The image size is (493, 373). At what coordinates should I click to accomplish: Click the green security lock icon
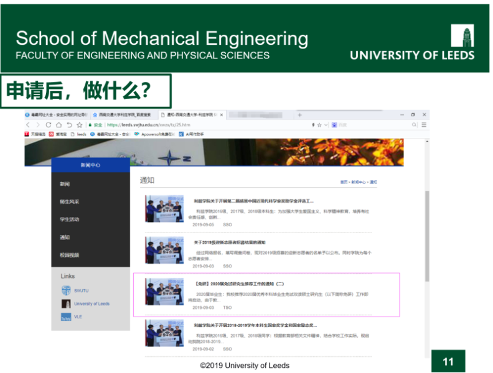pos(90,125)
